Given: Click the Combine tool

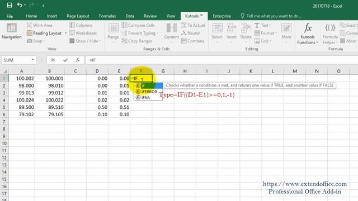Looking at the screenshot, I should coord(192,41).
